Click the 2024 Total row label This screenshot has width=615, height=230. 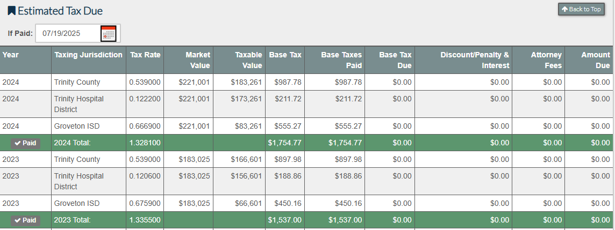click(72, 143)
